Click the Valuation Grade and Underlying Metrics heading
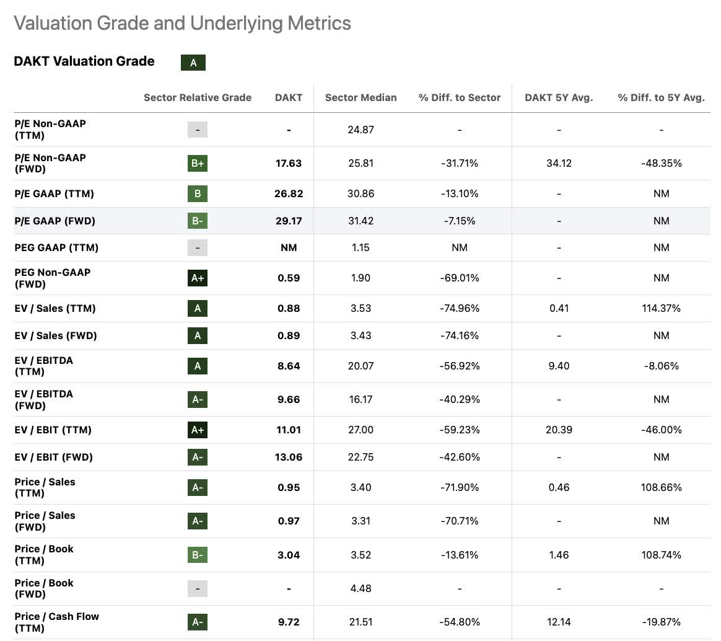This screenshot has width=721, height=641. click(182, 23)
